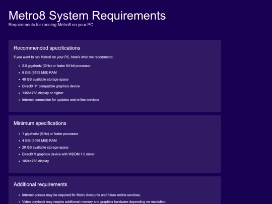Image resolution: width=272 pixels, height=204 pixels.
Task: Click the '1366×768 display or higher' item
Action: [43, 93]
